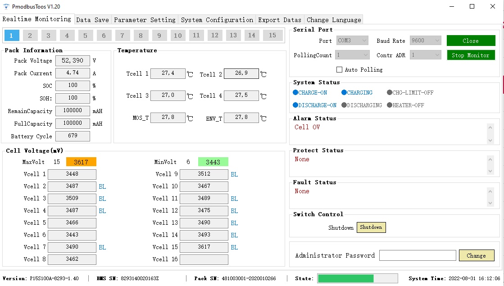Click the Stop Monitor button

471,54
